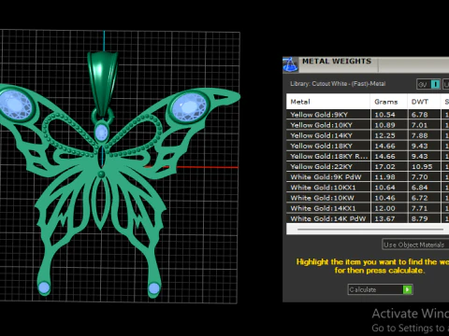Click the Library: Cutout White label
This screenshot has height=336, width=449.
pos(338,84)
